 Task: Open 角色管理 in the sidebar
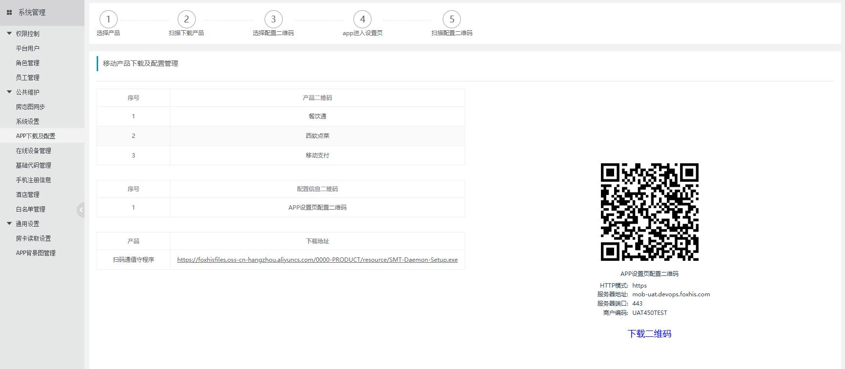pos(27,63)
